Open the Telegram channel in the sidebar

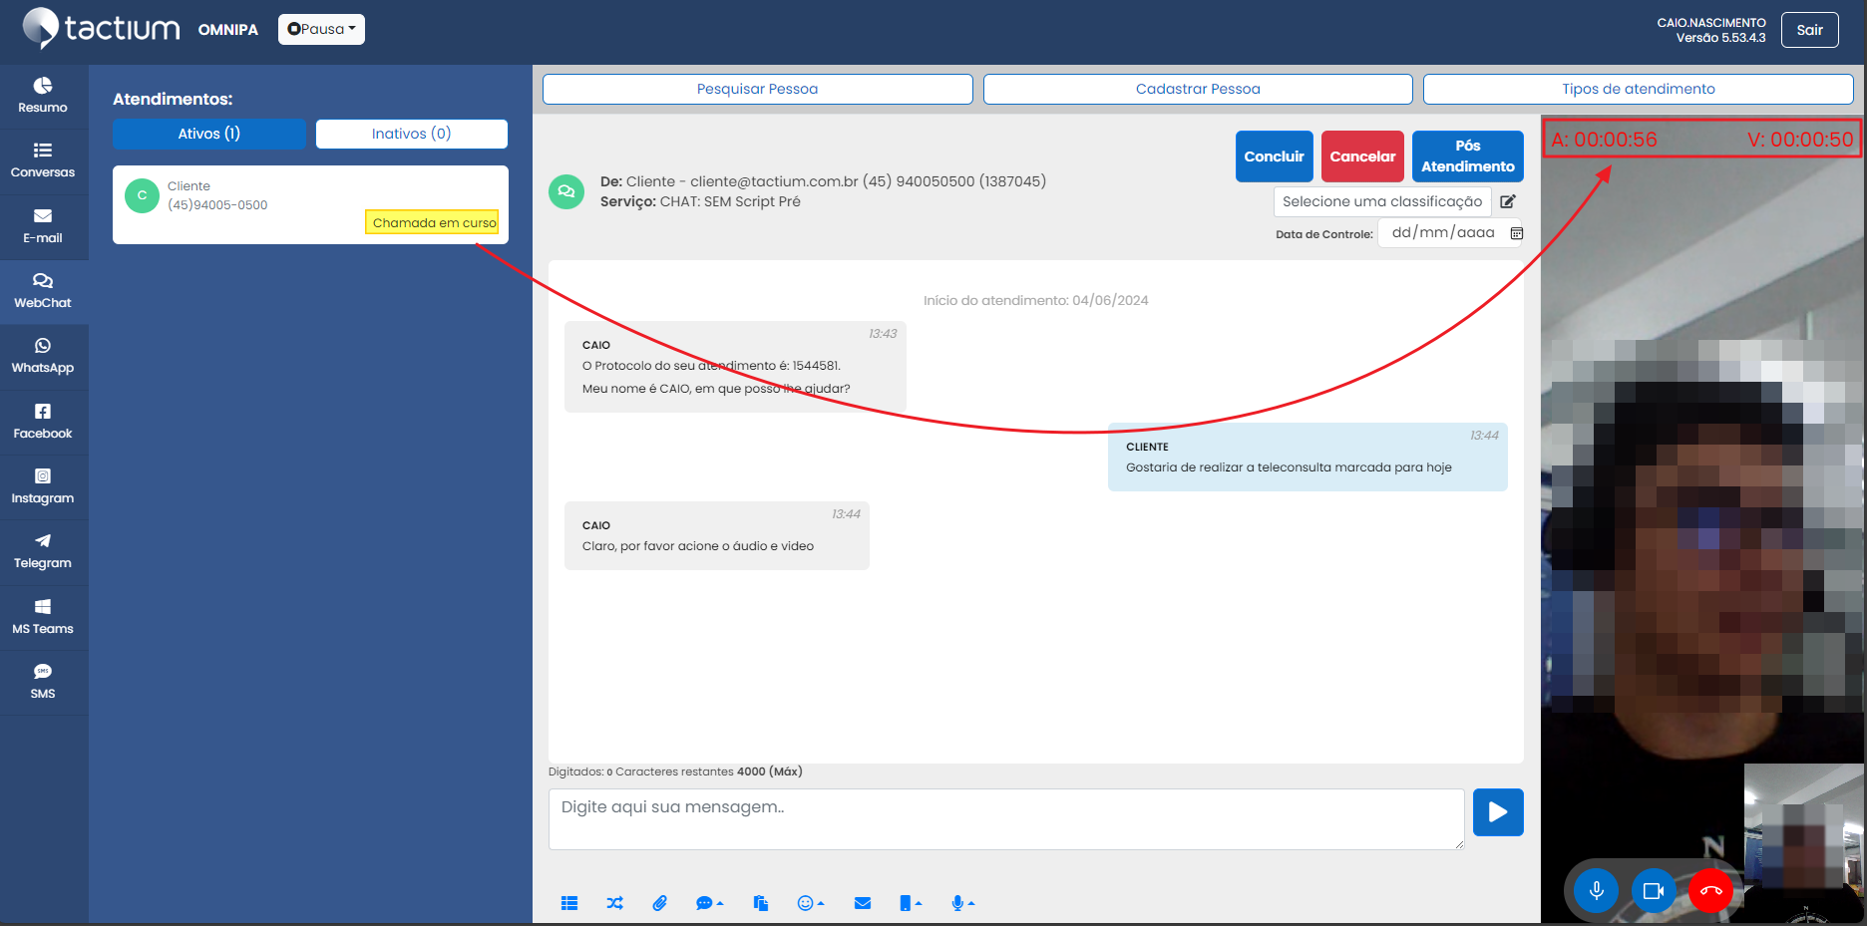[44, 550]
